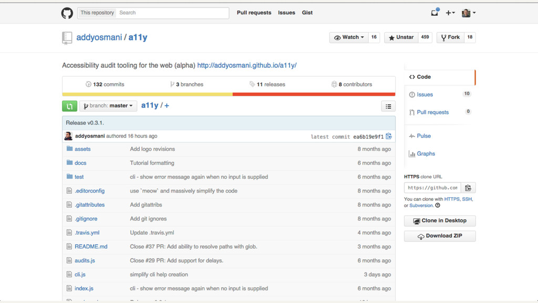View the 8 contributors
Screen dimensions: 538x303
click(351, 84)
